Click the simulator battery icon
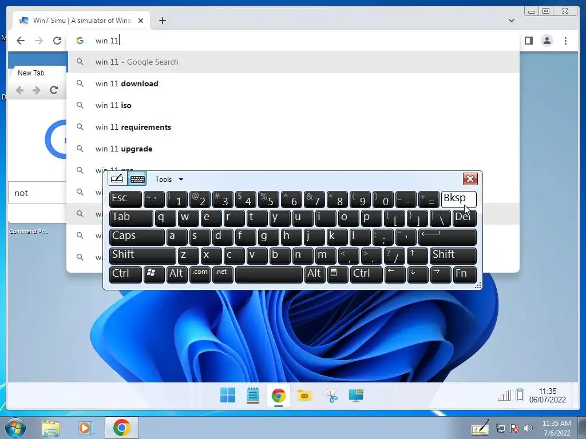The width and height of the screenshot is (586, 439). [x=520, y=395]
